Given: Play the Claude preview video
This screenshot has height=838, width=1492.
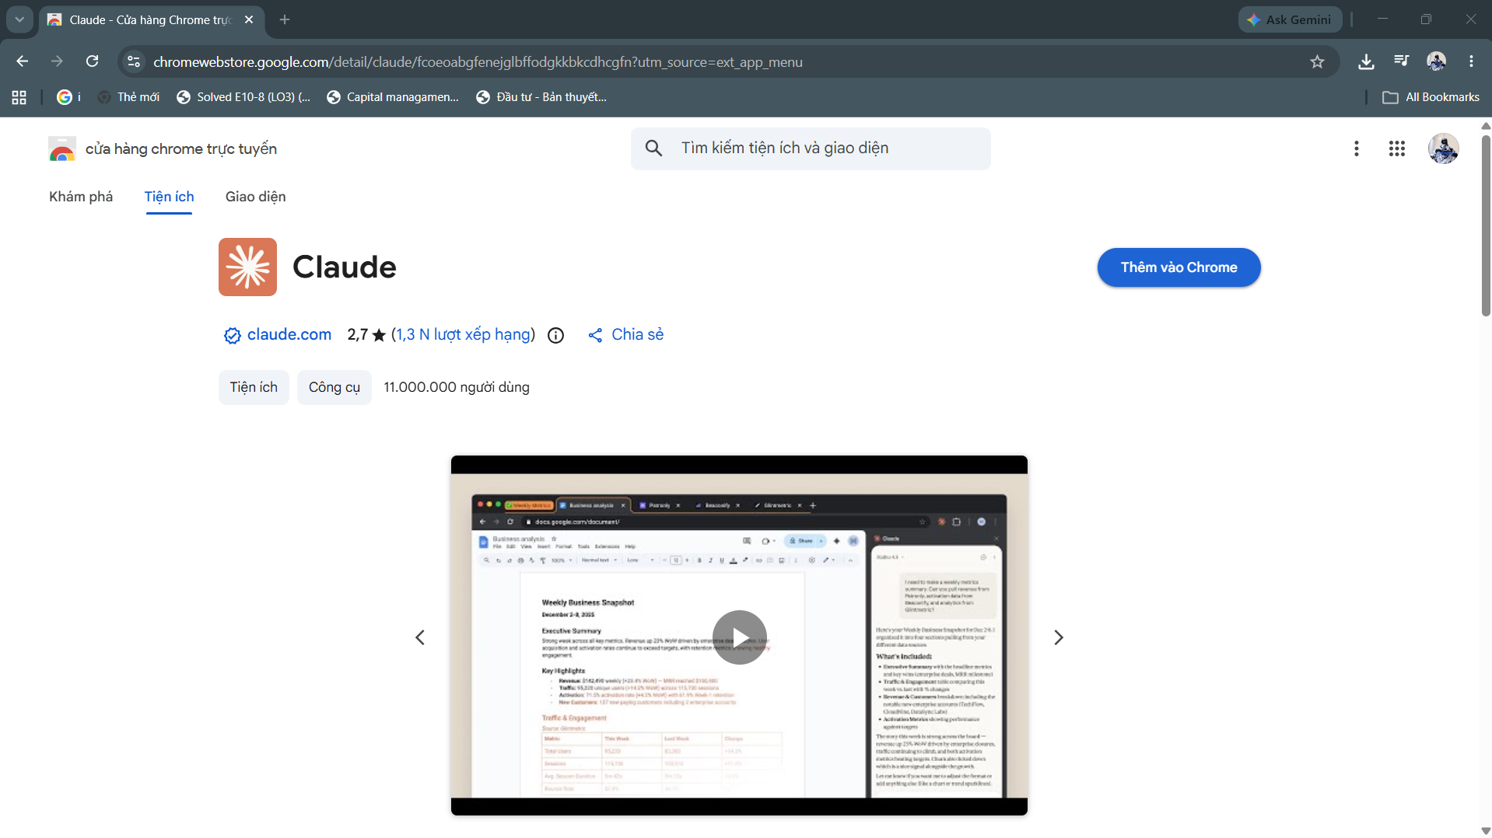Looking at the screenshot, I should pos(739,637).
